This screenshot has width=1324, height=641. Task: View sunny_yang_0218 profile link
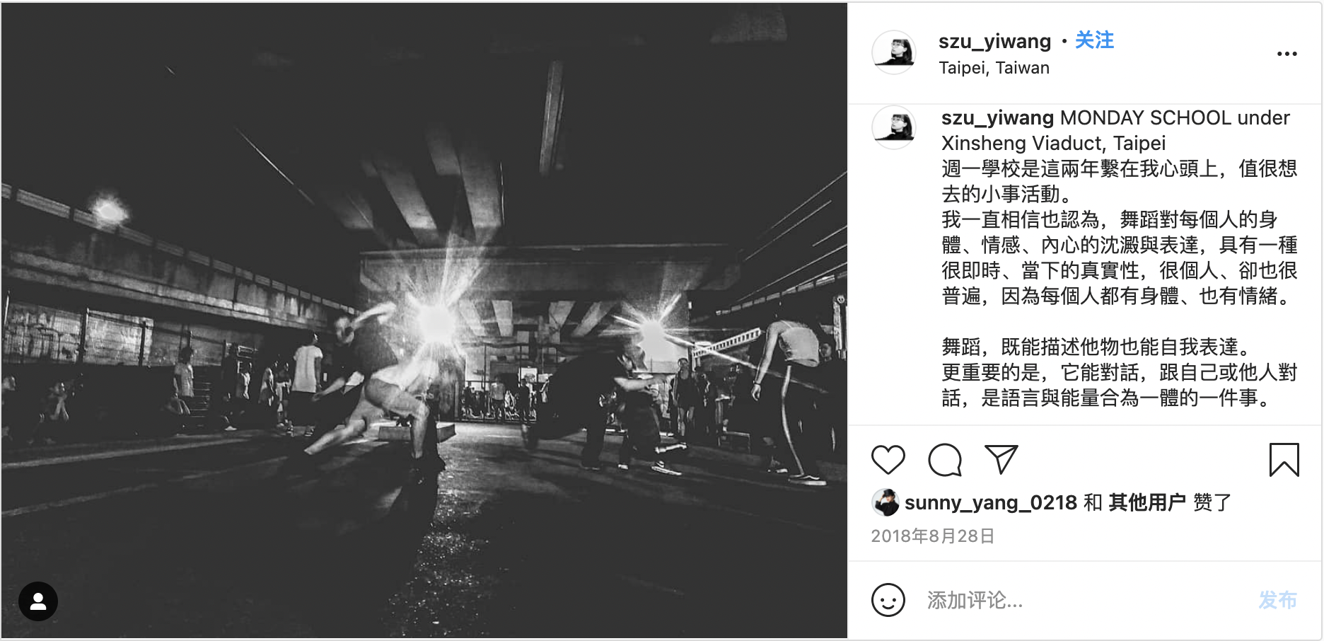point(990,502)
